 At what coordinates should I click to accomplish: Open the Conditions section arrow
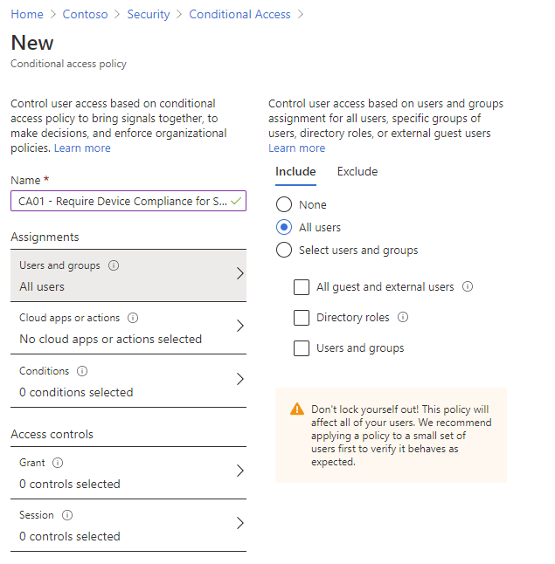click(x=240, y=379)
